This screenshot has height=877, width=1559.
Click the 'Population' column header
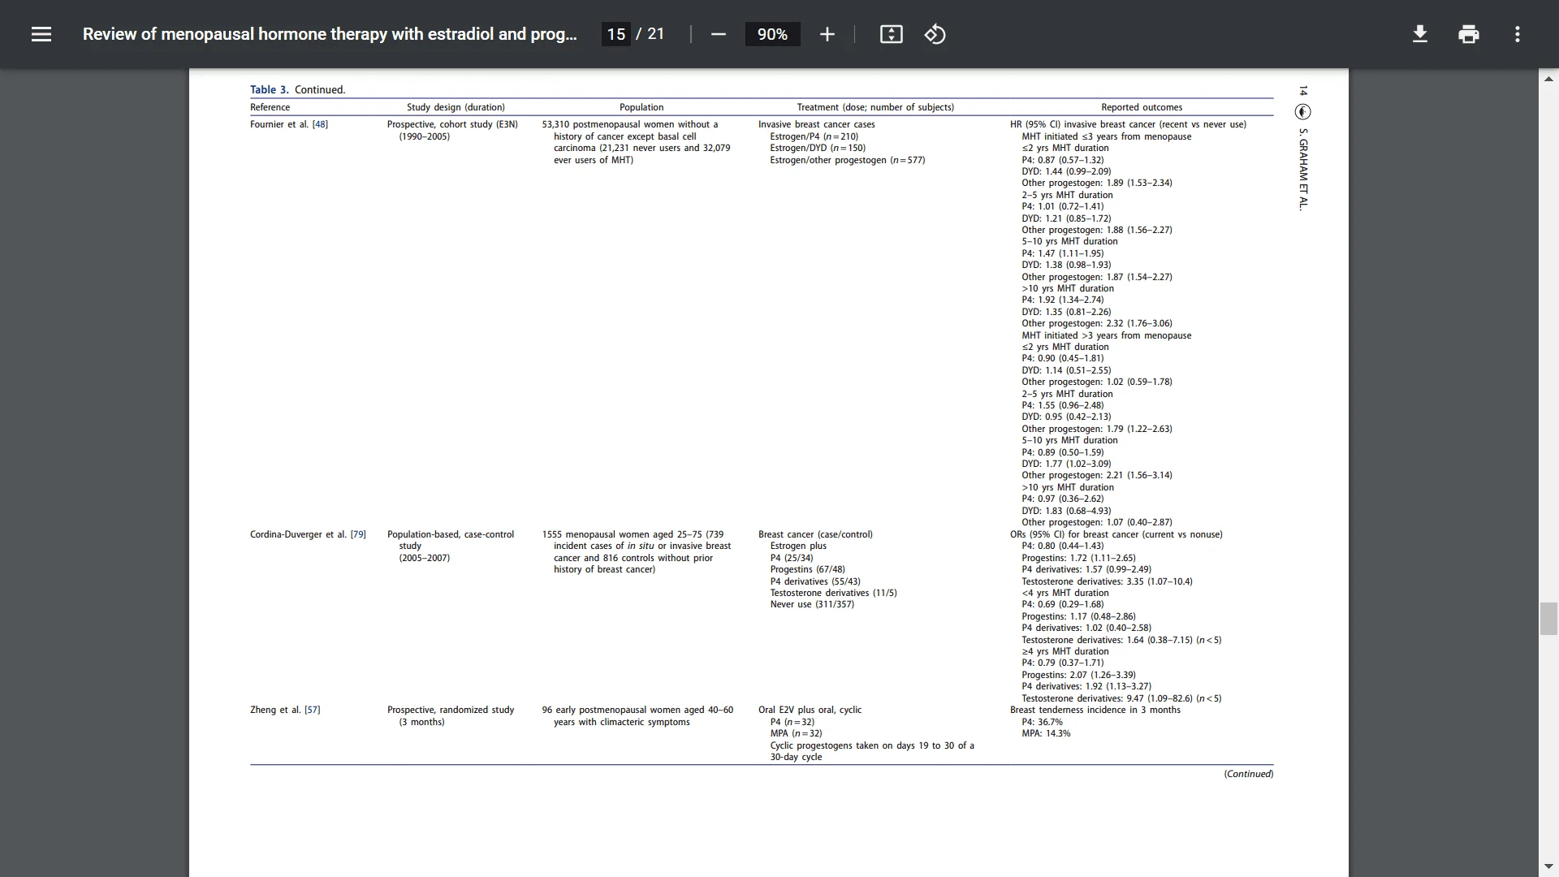pos(641,107)
